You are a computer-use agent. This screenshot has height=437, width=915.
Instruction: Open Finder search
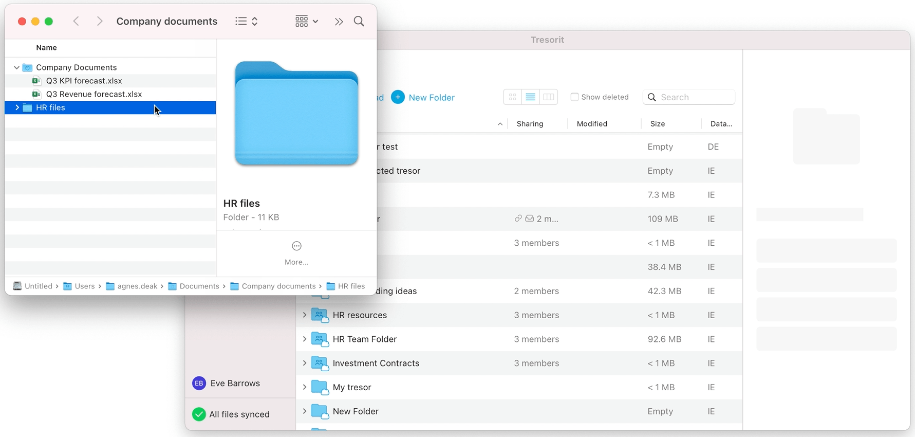pos(359,21)
